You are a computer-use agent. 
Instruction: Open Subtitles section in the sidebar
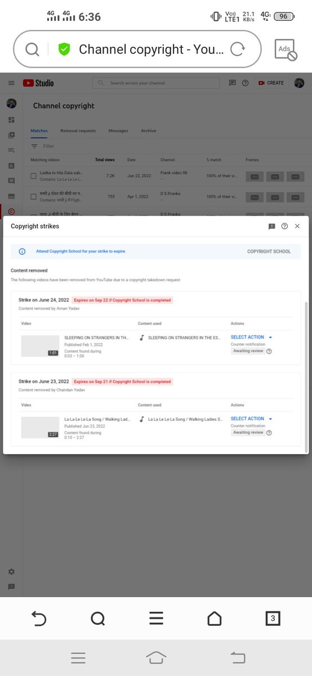pos(11,196)
